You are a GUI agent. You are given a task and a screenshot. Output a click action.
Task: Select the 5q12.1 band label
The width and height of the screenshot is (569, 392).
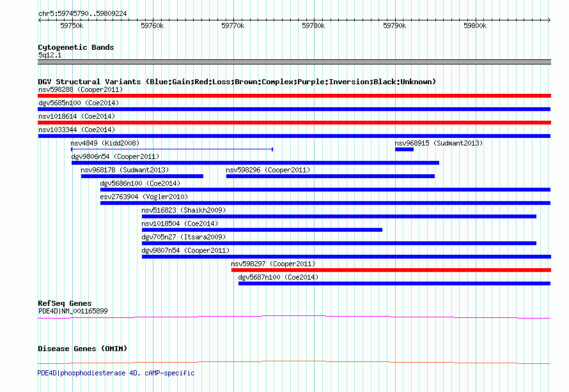pyautogui.click(x=50, y=55)
